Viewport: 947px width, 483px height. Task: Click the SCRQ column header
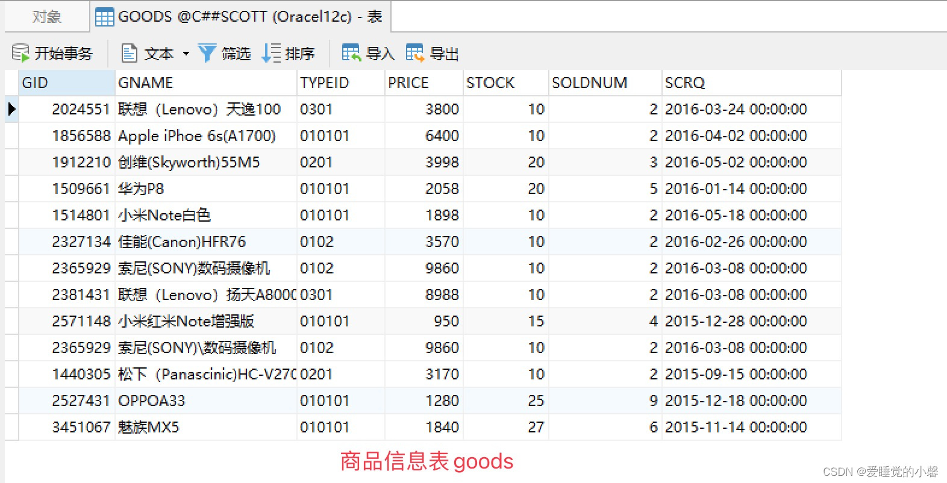752,83
